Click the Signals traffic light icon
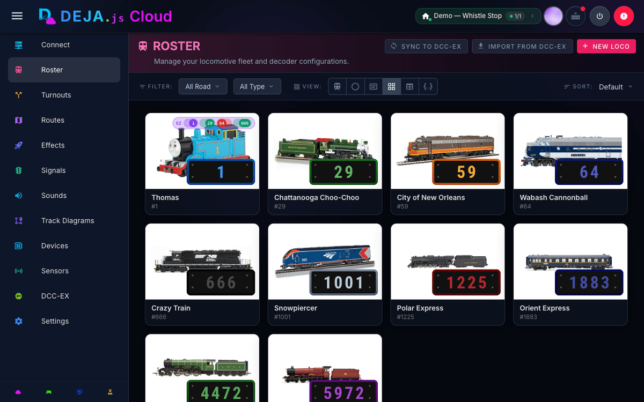This screenshot has height=402, width=644. [x=19, y=170]
